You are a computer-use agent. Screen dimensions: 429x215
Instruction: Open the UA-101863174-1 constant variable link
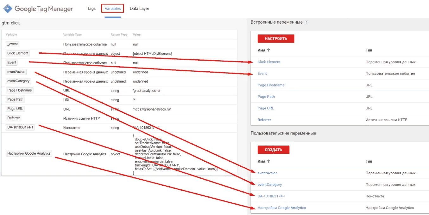point(272,196)
